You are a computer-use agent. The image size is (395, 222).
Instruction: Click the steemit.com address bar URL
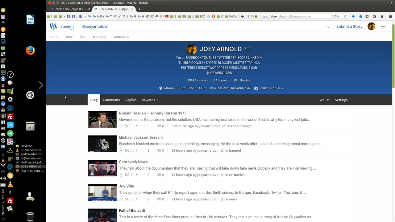coord(285,16)
